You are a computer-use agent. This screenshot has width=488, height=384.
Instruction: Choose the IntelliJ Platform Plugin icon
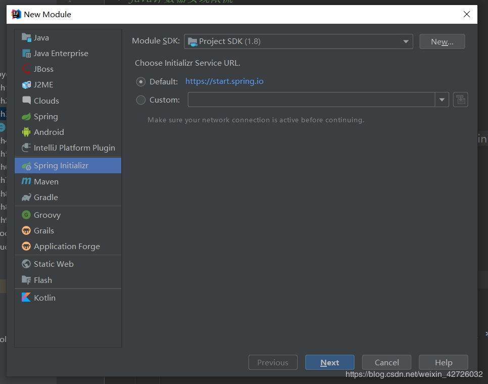pos(26,148)
